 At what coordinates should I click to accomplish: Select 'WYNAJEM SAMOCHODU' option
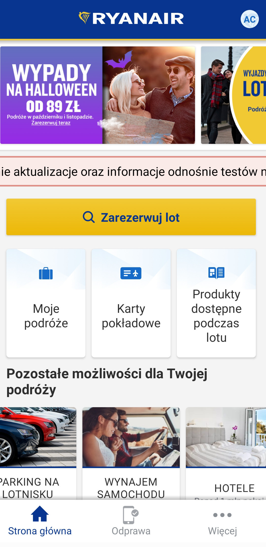[x=131, y=488]
